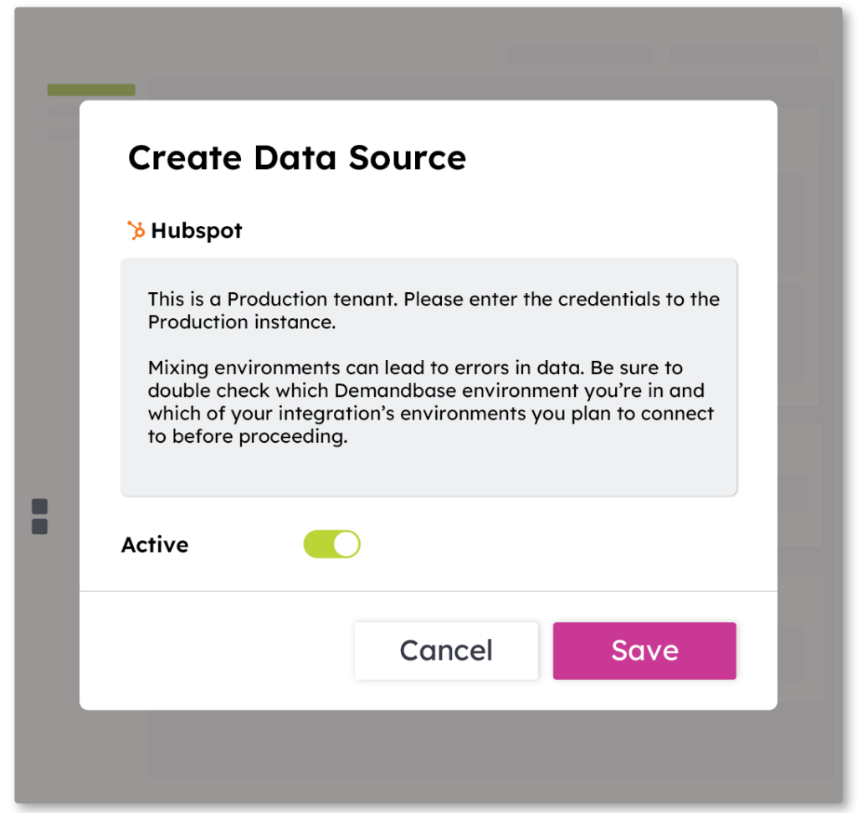Click the divider line above the Cancel button
The width and height of the screenshot is (857, 813).
coord(428,591)
